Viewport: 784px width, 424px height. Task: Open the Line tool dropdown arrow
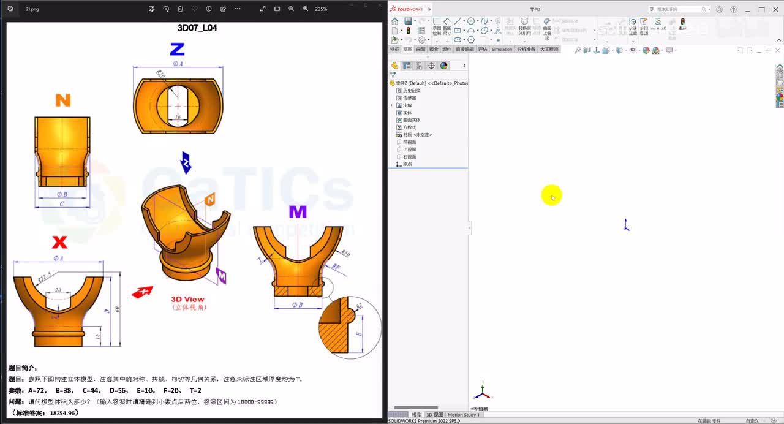pos(464,21)
